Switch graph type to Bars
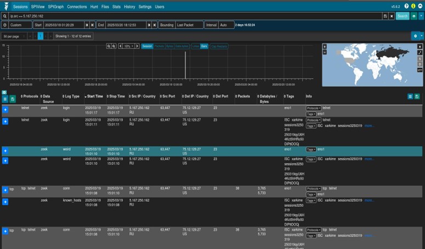Screen dimensions: 425x249 [x=204, y=47]
